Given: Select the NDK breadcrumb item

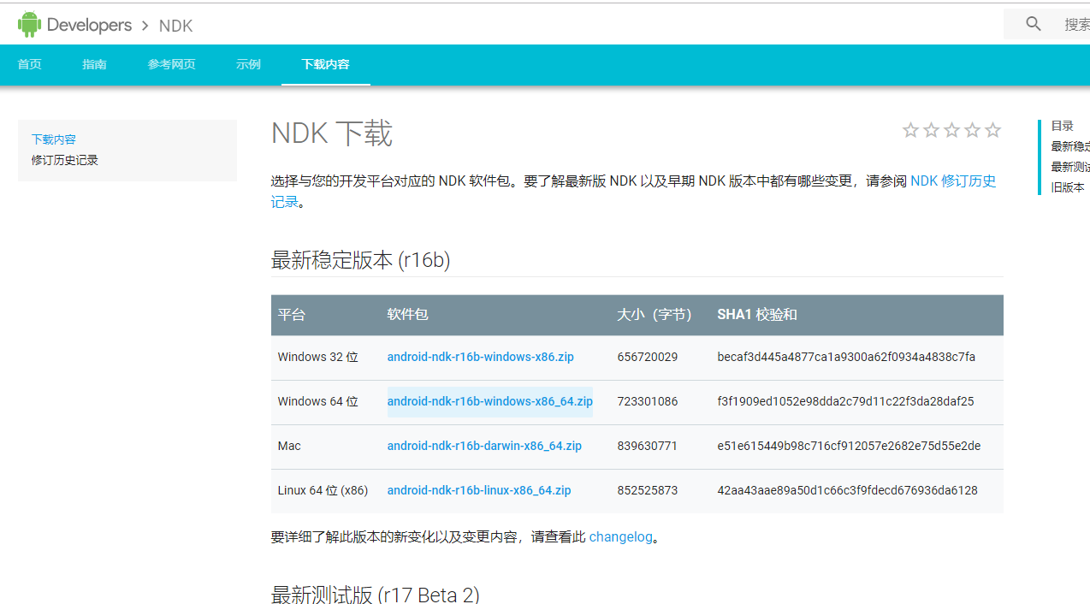Looking at the screenshot, I should [175, 26].
